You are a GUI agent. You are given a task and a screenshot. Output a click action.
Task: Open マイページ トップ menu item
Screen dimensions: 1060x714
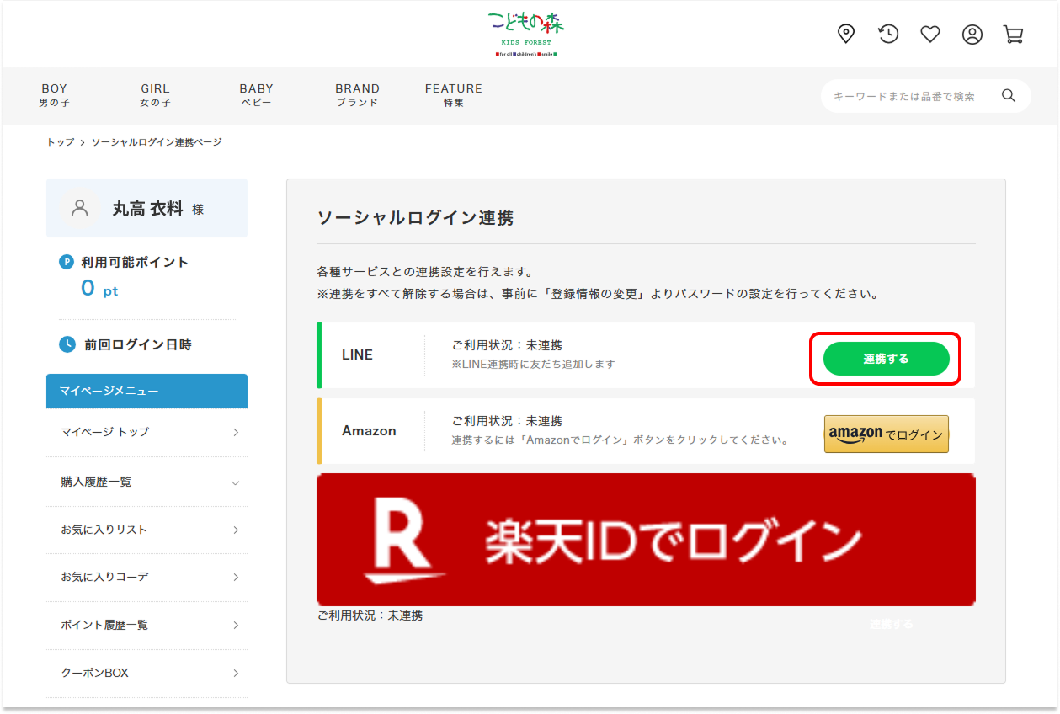point(147,432)
